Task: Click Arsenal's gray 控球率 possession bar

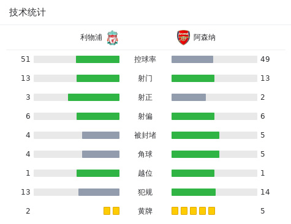Action: pos(192,59)
